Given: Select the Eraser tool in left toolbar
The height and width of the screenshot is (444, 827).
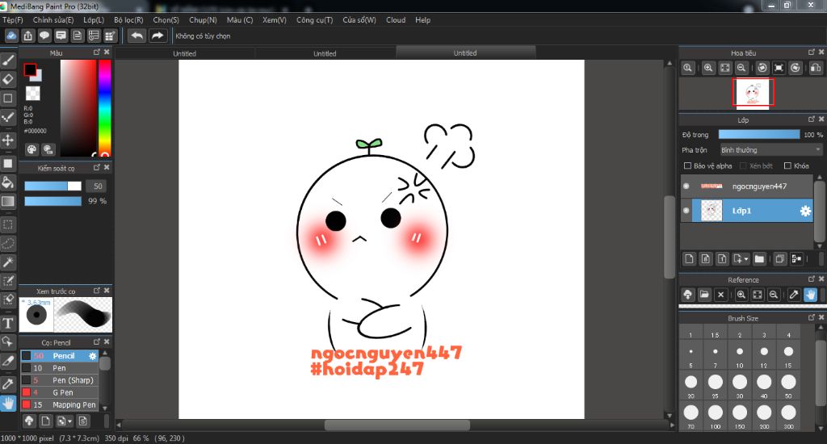Looking at the screenshot, I should coord(8,79).
